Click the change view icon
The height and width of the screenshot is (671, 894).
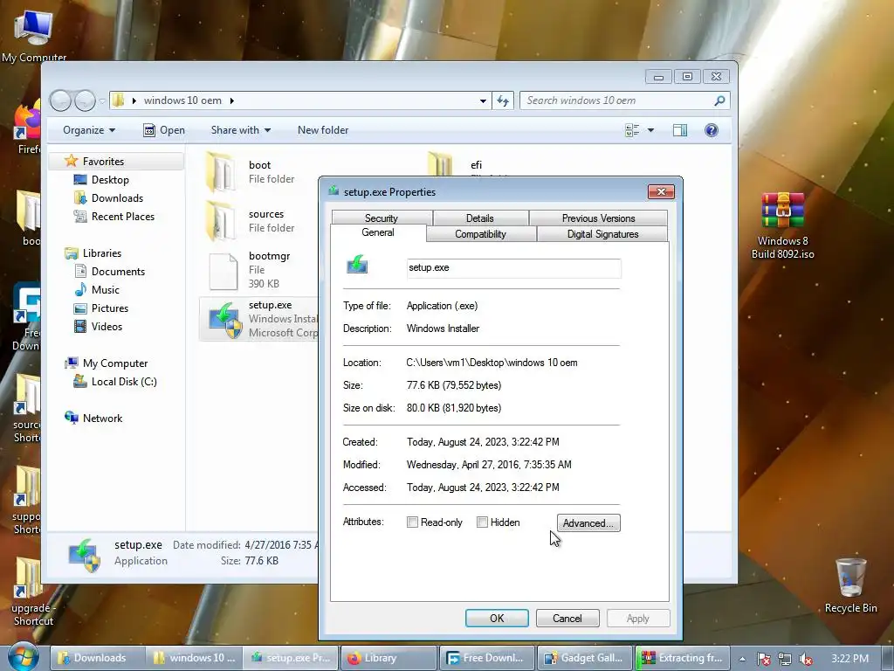(632, 130)
